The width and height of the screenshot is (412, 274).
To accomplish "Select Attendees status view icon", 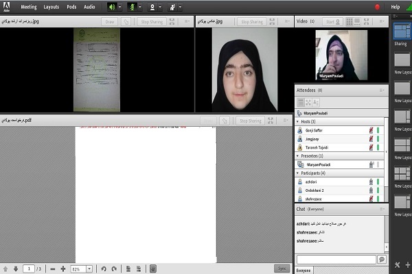I will coord(316,103).
